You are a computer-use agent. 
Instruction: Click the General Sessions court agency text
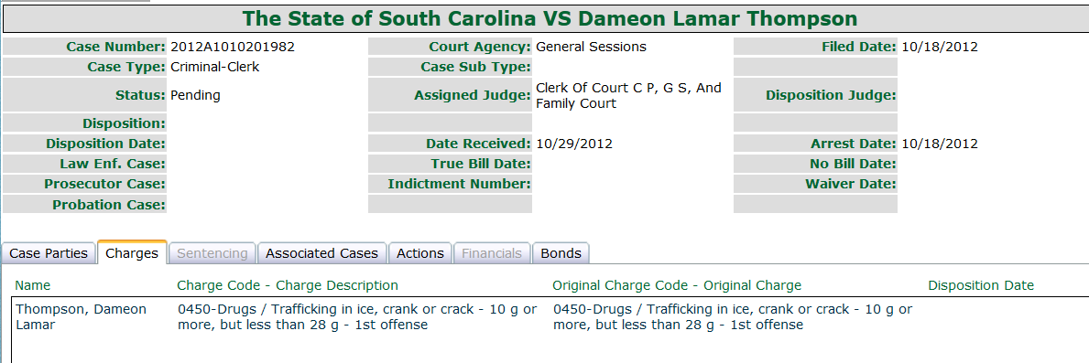[591, 48]
